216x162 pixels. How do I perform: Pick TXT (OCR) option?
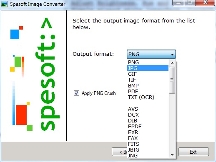click(x=148, y=97)
